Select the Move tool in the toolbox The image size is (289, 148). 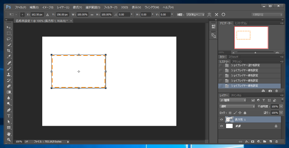tap(9, 27)
